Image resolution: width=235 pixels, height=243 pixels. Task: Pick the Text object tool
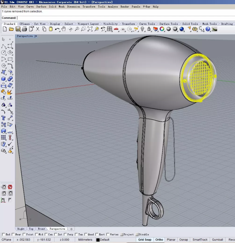pyautogui.click(x=4, y=118)
